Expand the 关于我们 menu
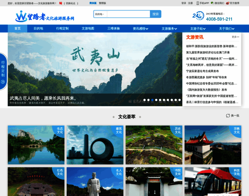 coord(227,28)
